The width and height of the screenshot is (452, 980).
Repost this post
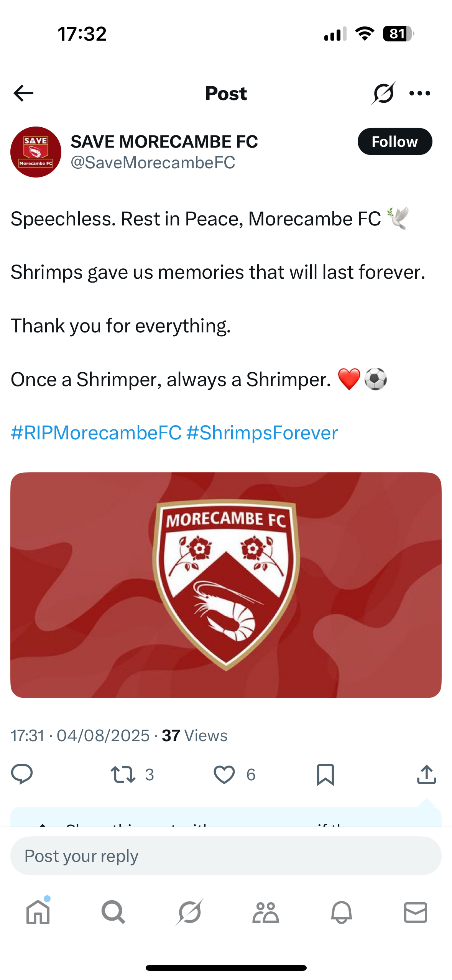pos(123,774)
